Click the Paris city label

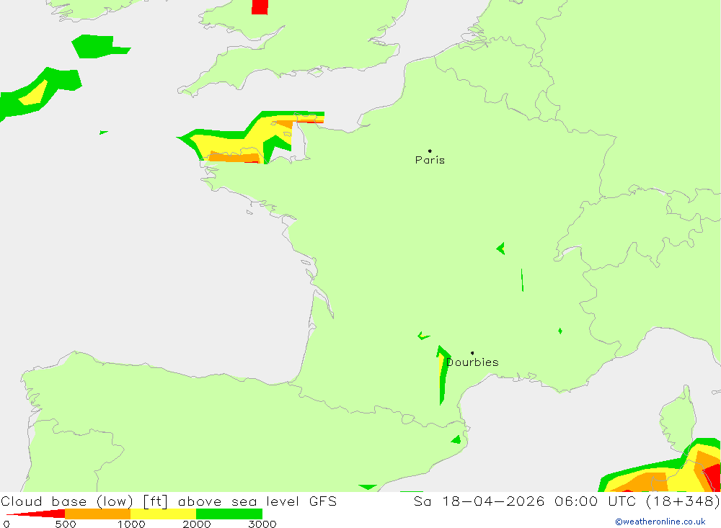[x=430, y=160]
